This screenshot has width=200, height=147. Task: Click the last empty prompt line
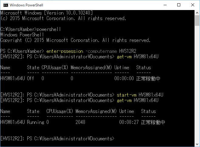pyautogui.click(x=57, y=138)
